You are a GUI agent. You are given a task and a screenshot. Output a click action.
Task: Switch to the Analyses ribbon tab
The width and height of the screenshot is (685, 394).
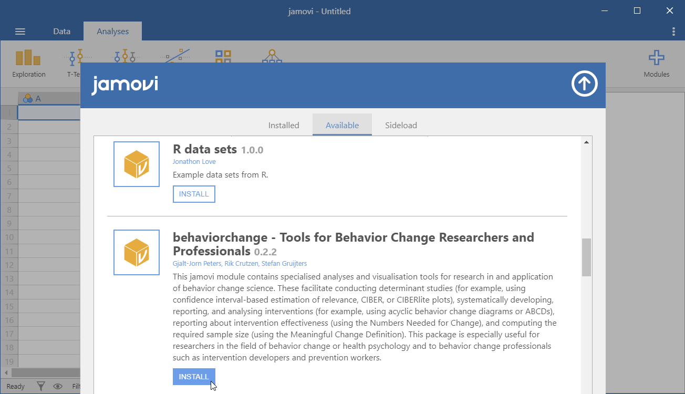tap(112, 32)
